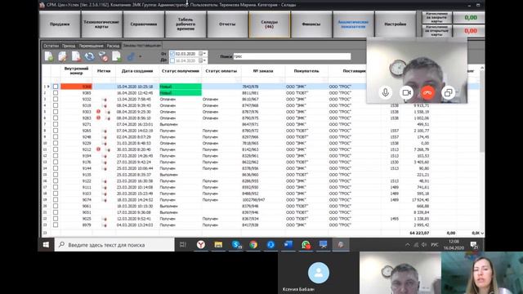Check row 9271 selection checkbox
The image size is (523, 294).
point(56,124)
